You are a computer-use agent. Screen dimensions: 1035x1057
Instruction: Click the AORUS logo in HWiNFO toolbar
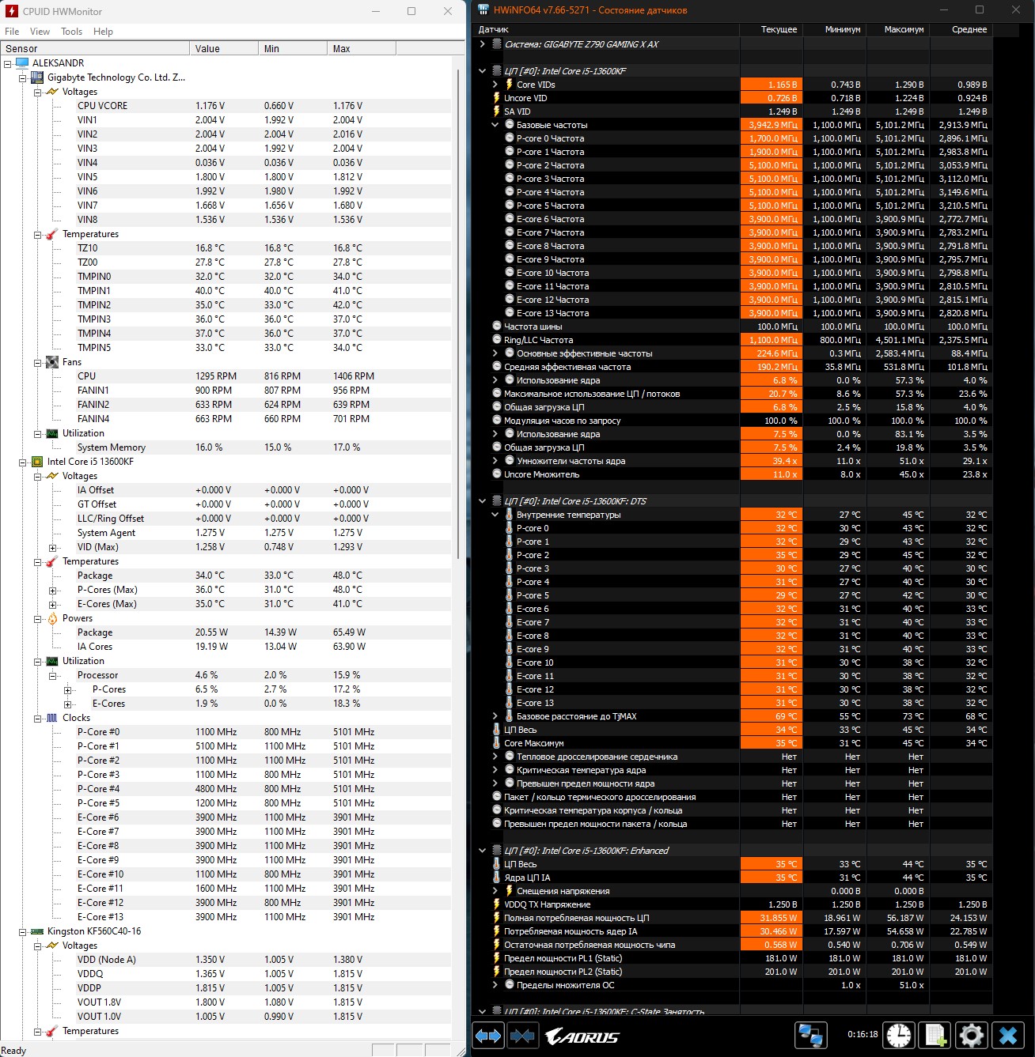pyautogui.click(x=582, y=1036)
